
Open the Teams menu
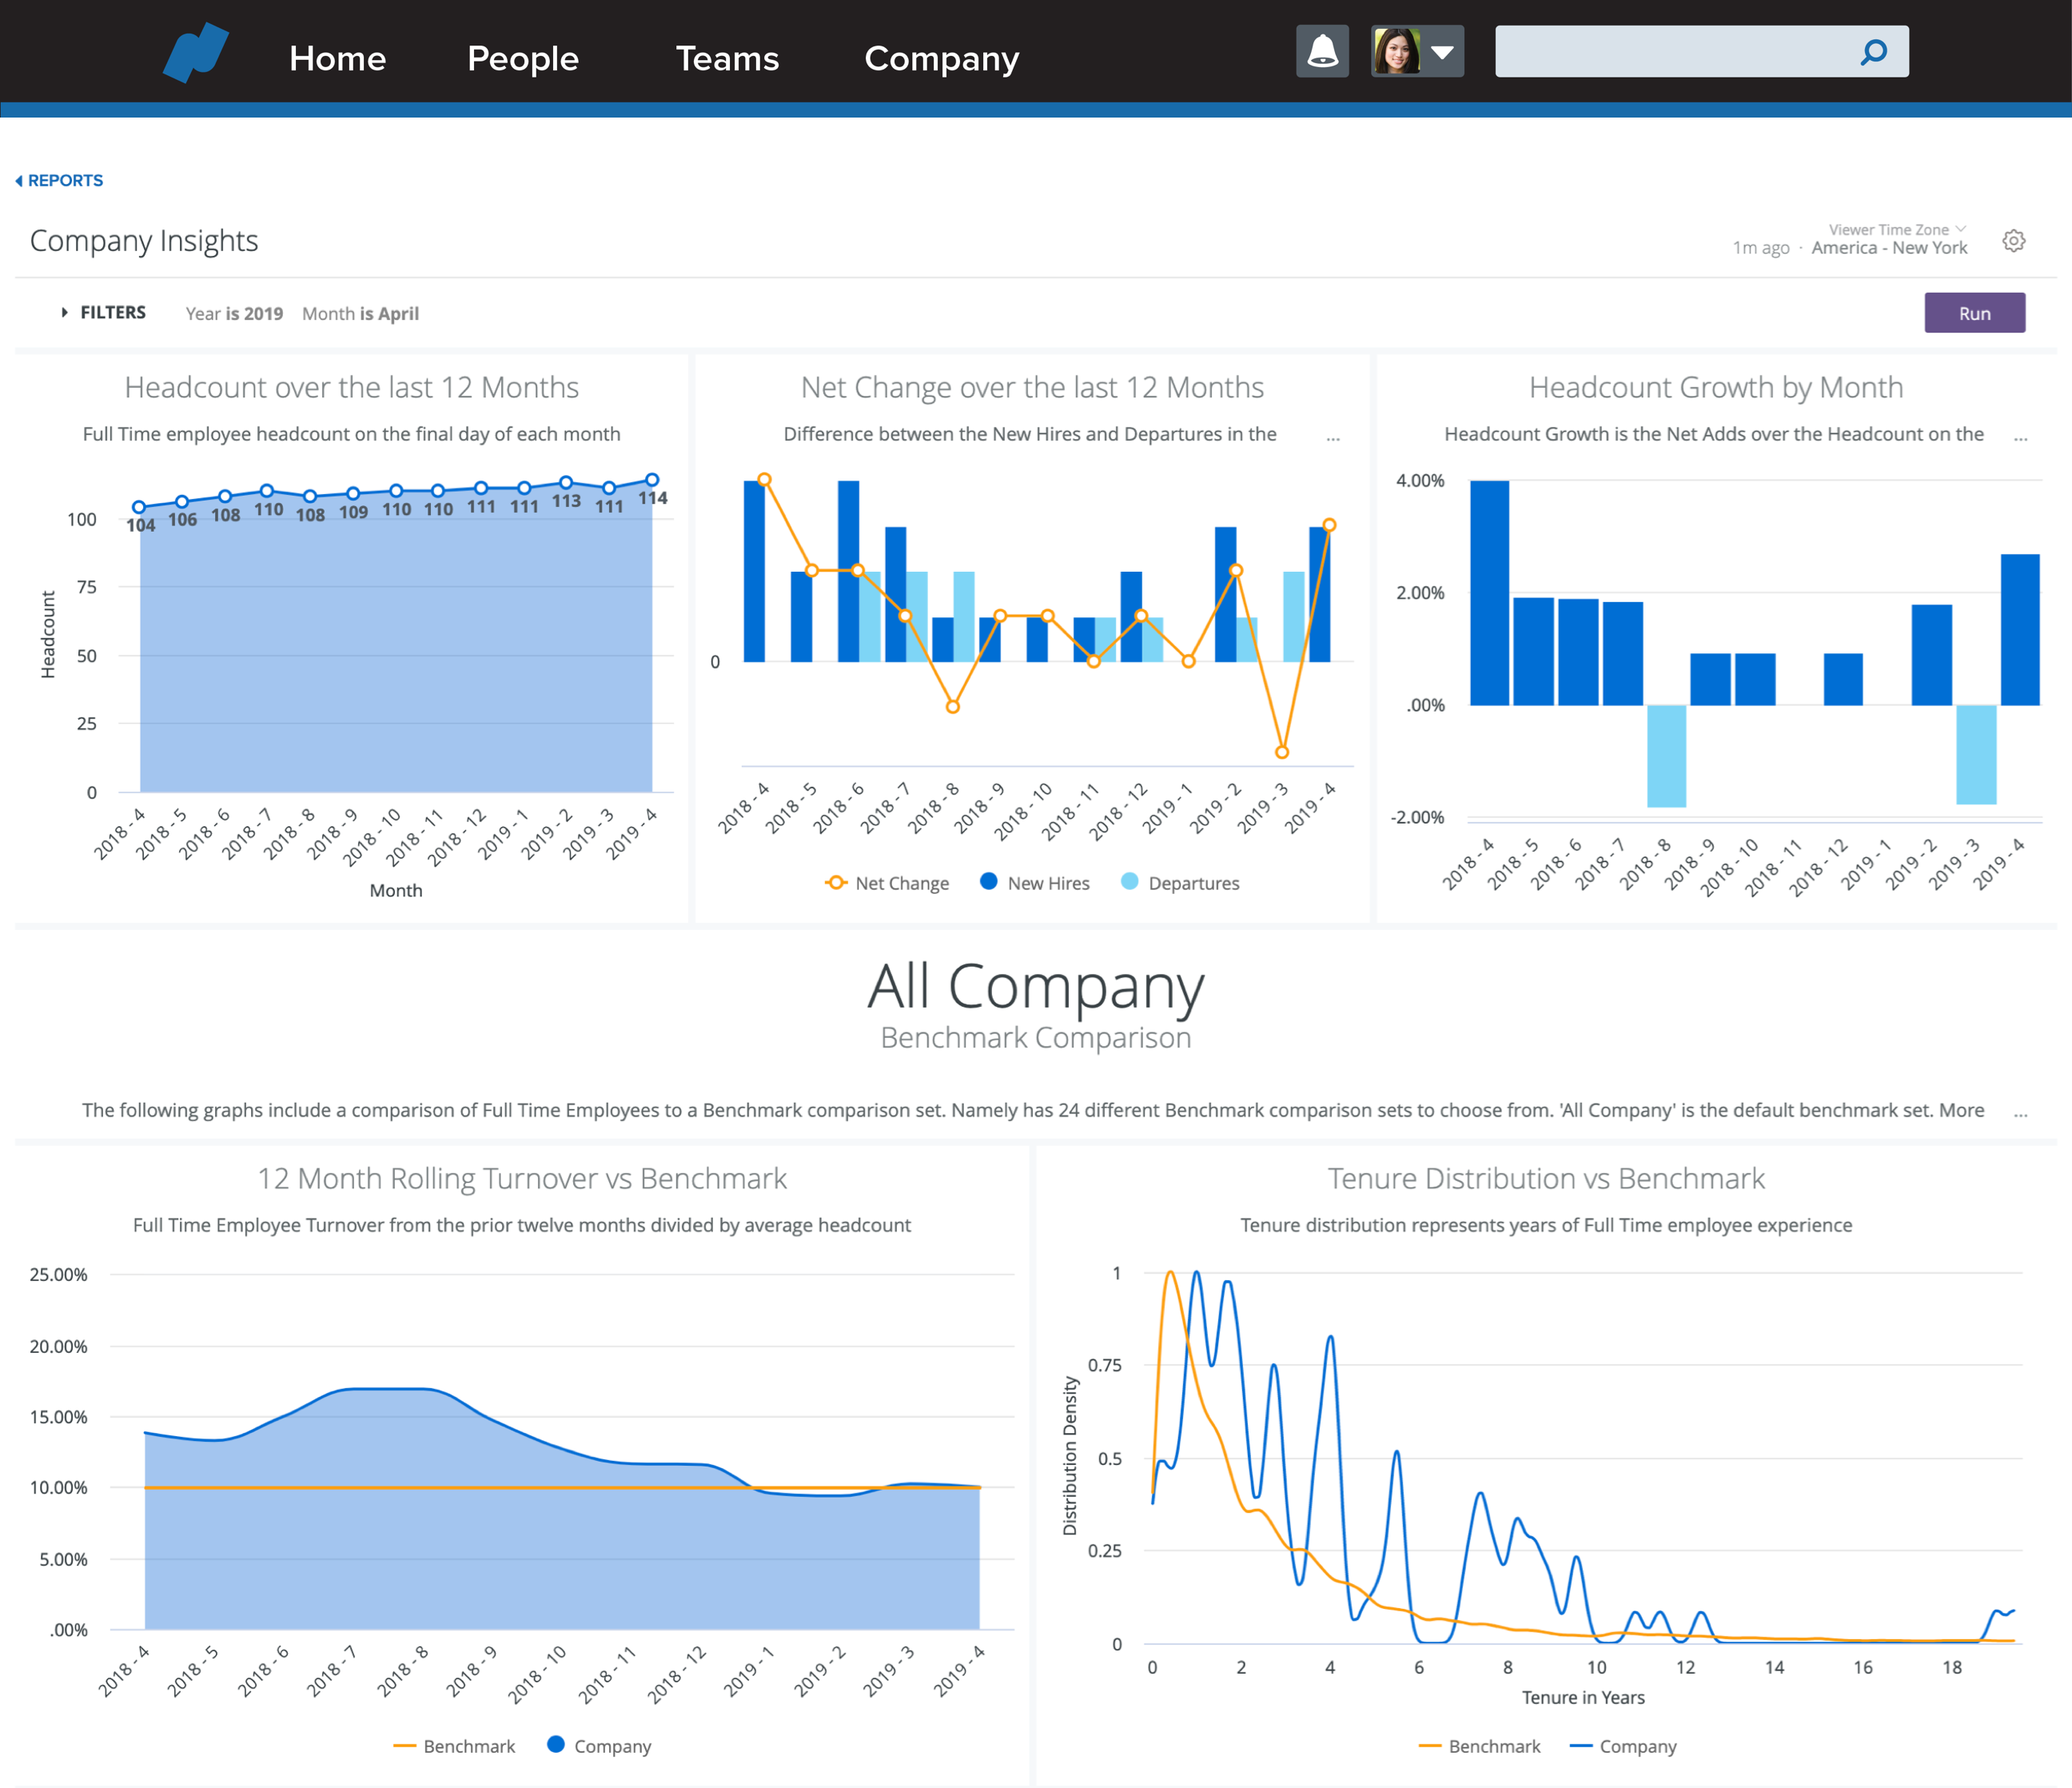tap(727, 58)
